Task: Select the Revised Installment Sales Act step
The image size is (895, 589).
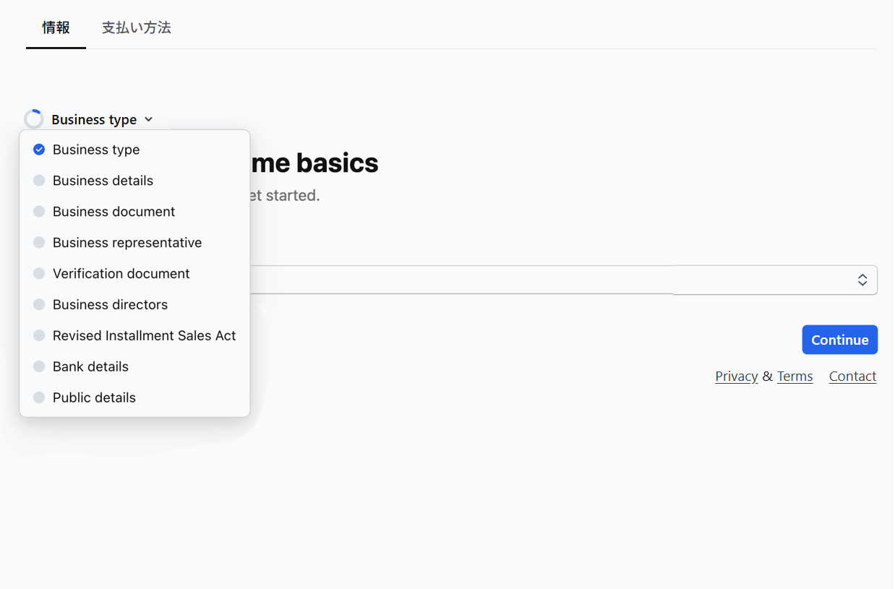Action: [x=144, y=335]
